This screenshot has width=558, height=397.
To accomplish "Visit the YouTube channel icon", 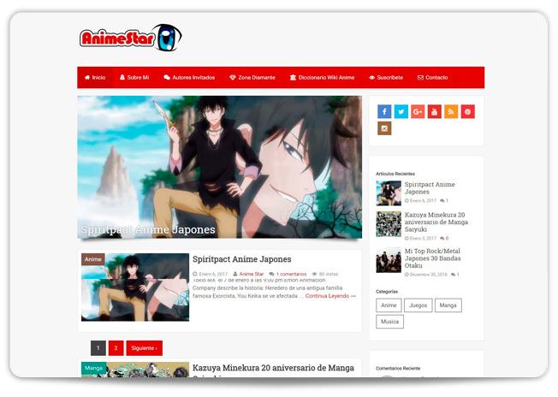I will point(434,111).
